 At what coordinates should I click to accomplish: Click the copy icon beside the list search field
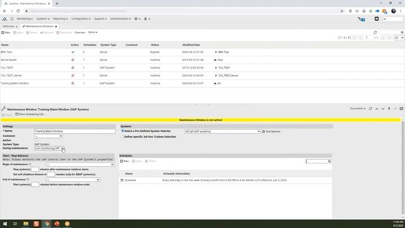(x=375, y=32)
